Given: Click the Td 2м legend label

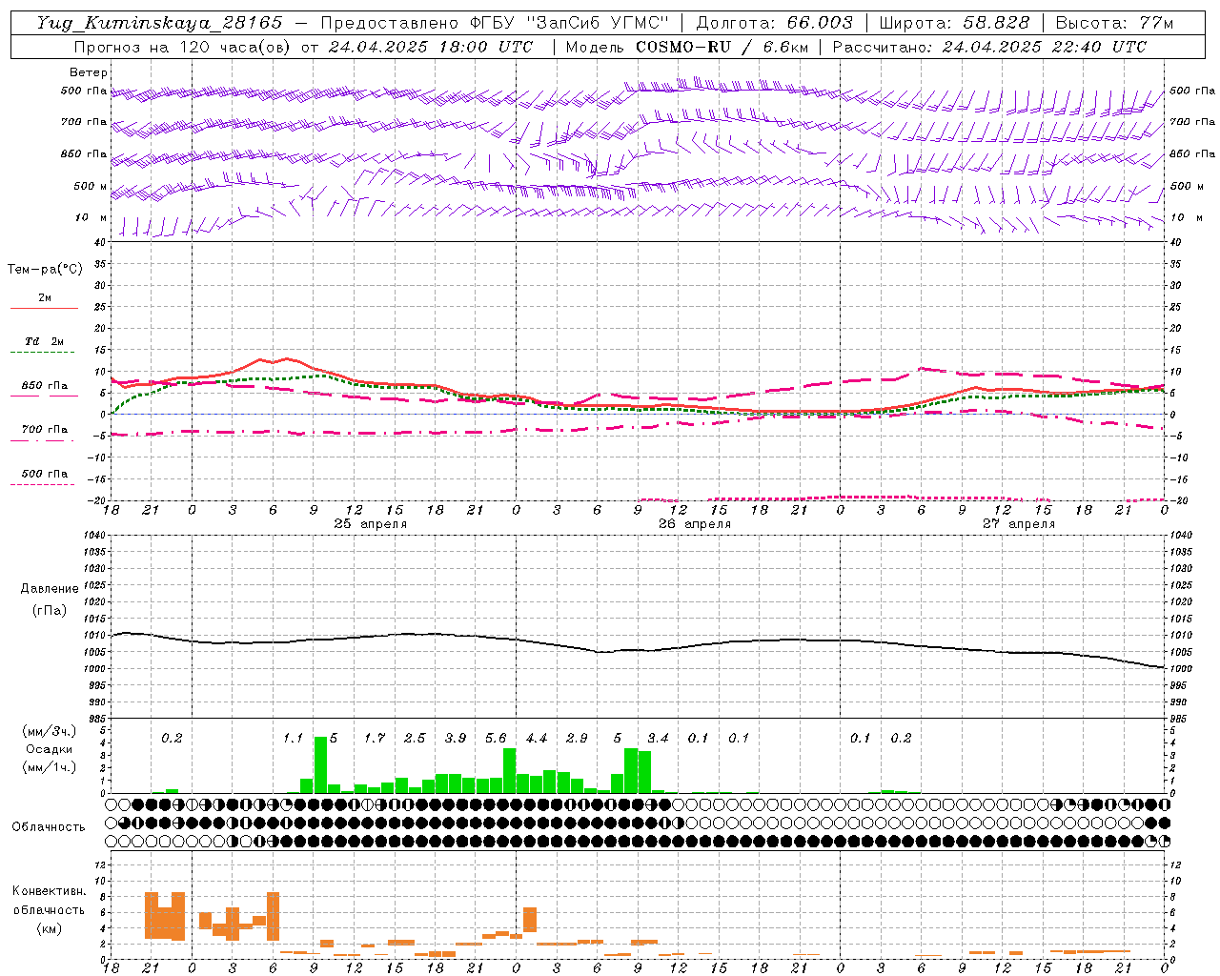Looking at the screenshot, I should point(44,341).
